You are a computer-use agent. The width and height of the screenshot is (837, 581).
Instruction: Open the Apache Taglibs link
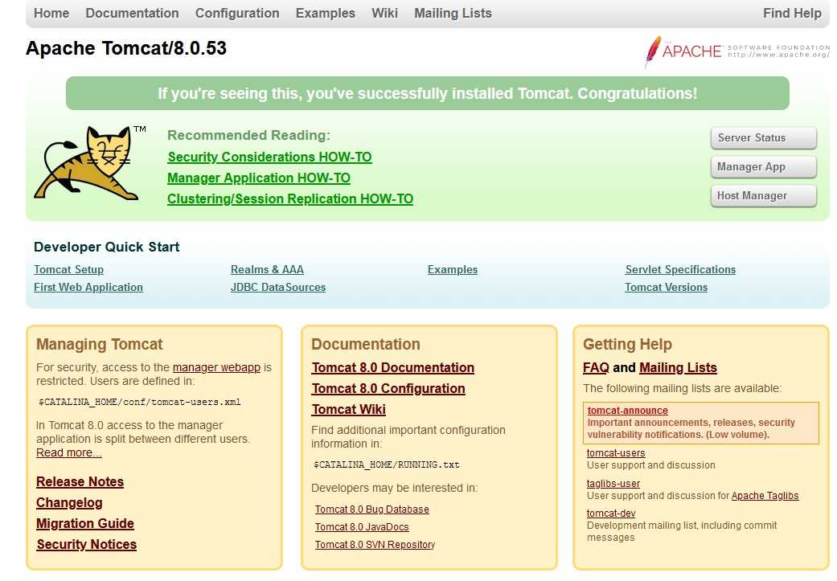coord(765,496)
